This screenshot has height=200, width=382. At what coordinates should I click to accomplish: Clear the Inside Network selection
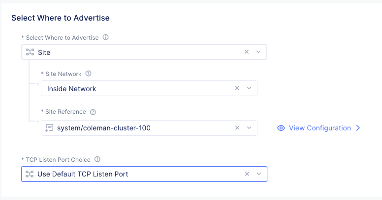point(237,88)
